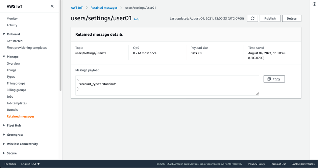Click the Publish button
Screen dimensions: 318x168
(x=270, y=19)
